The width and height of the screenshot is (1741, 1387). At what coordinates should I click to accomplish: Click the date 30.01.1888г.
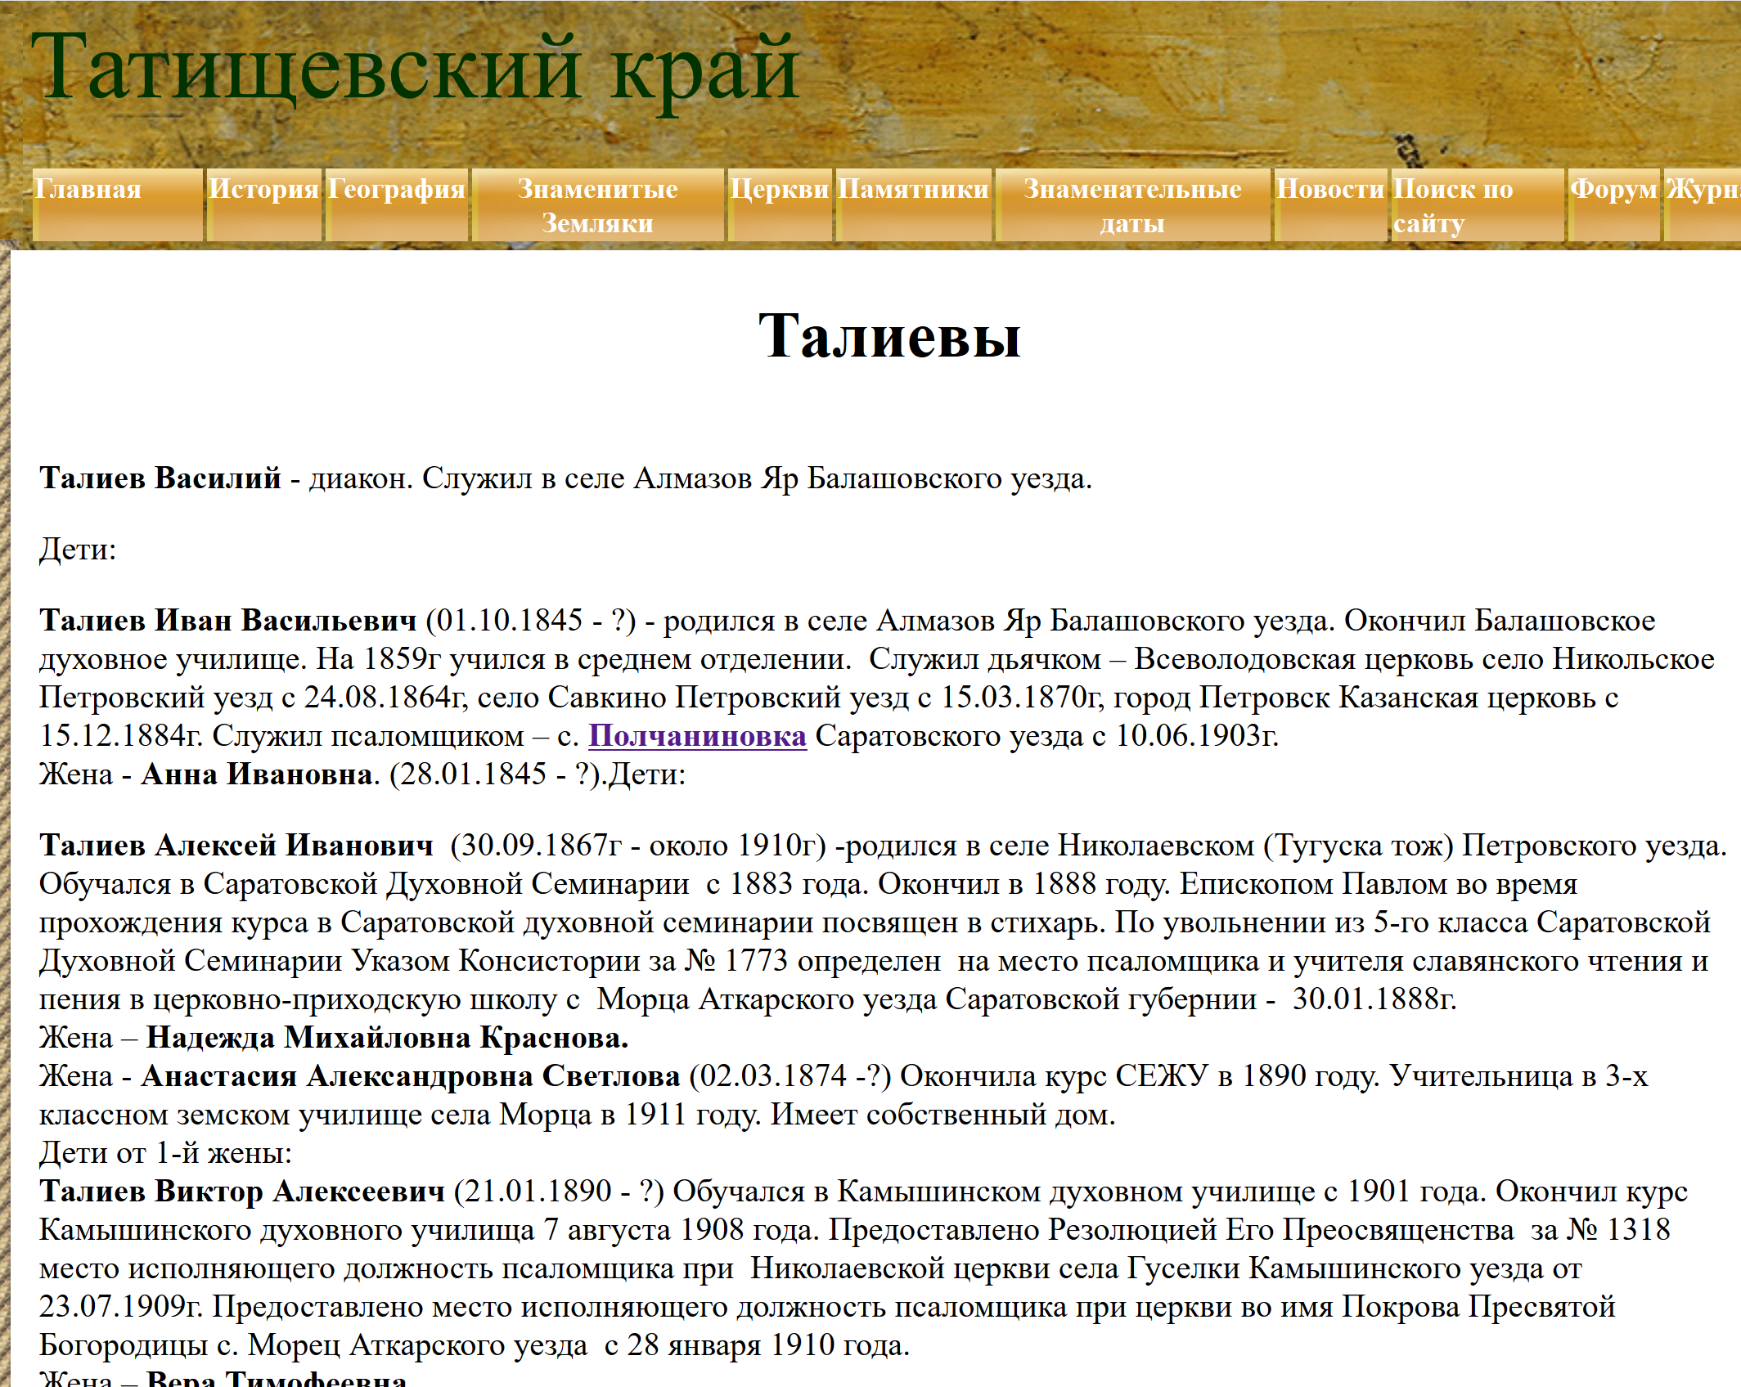(x=1374, y=999)
